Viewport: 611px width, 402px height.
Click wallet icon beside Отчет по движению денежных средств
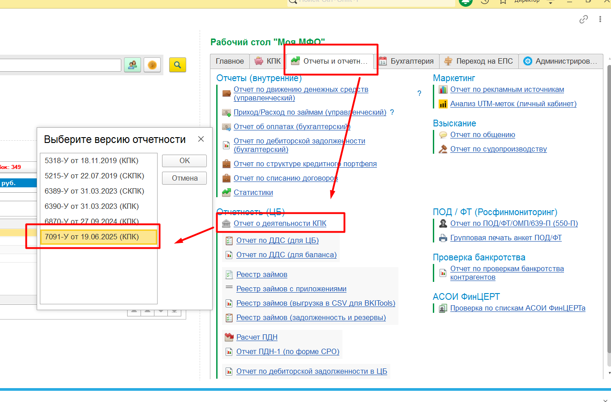point(226,94)
